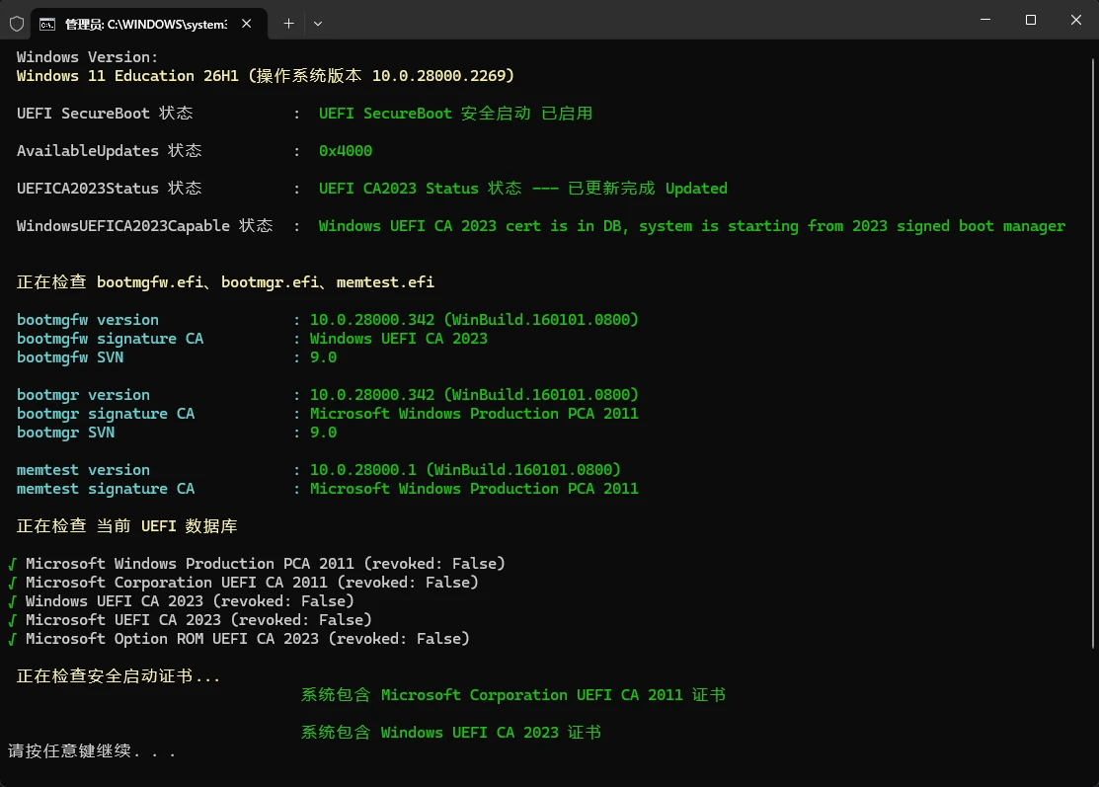Click 'Microsoft Windows Production PCA 2011 (revoked: False)' row

(x=258, y=564)
